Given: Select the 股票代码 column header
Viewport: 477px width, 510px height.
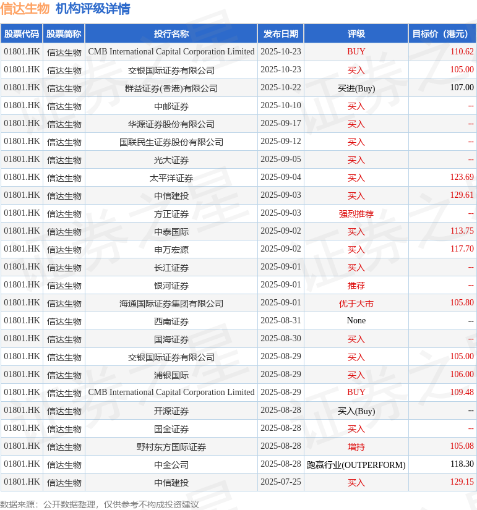Looking at the screenshot, I should pos(22,34).
